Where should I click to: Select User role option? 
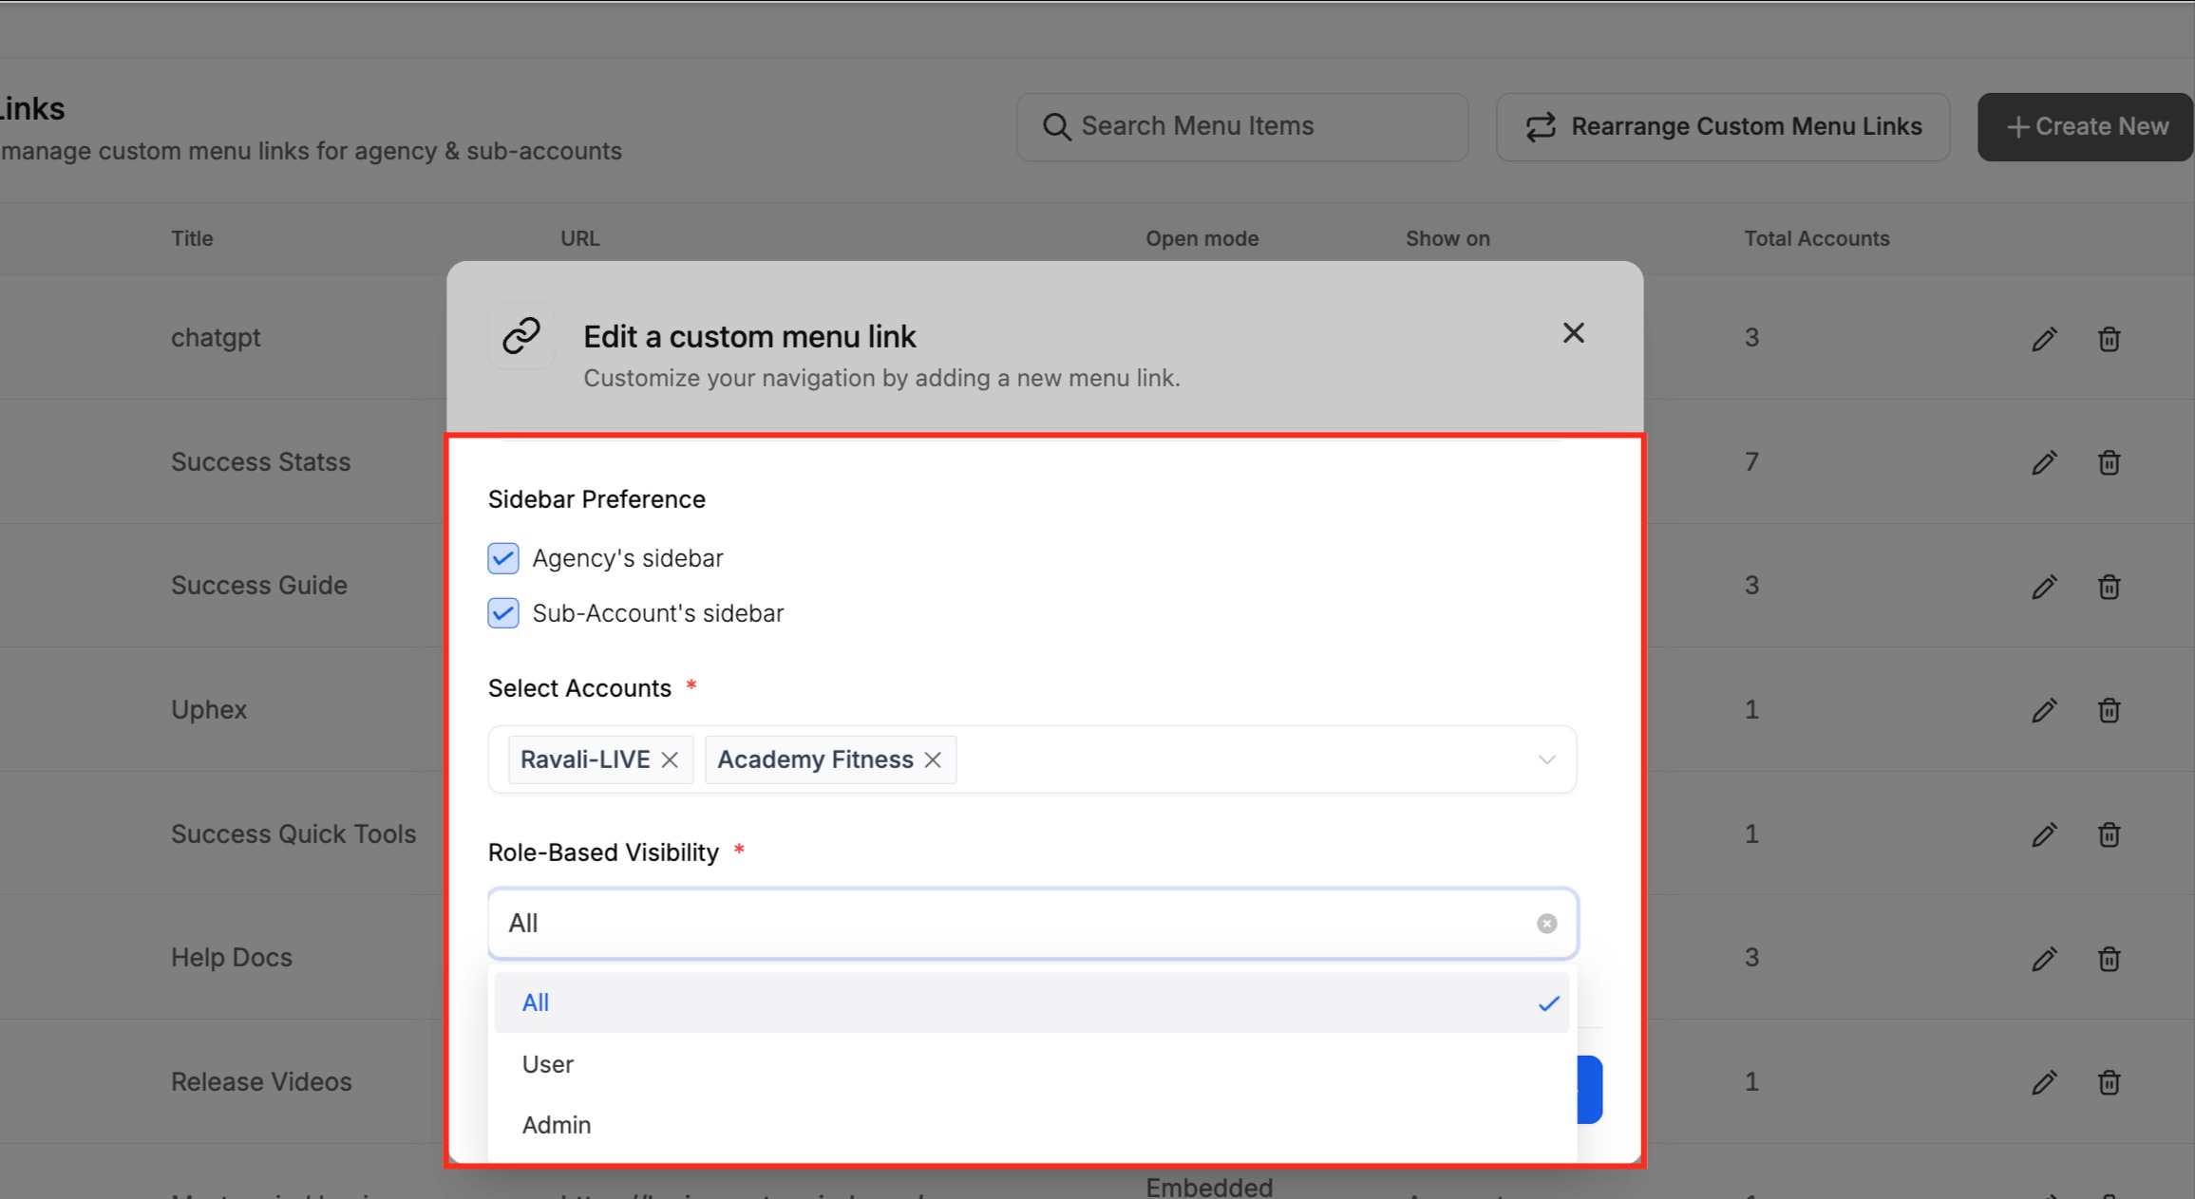pos(548,1064)
